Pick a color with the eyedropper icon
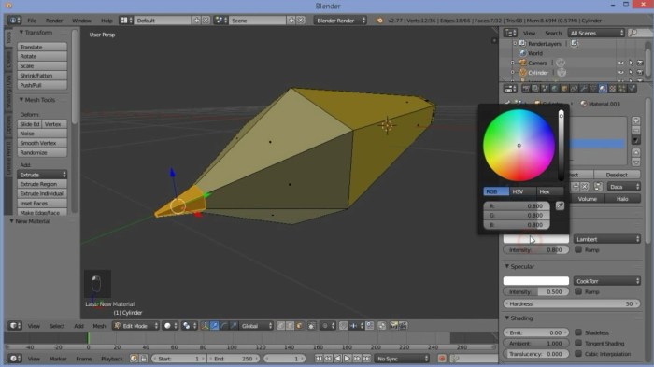The image size is (654, 367). point(560,205)
